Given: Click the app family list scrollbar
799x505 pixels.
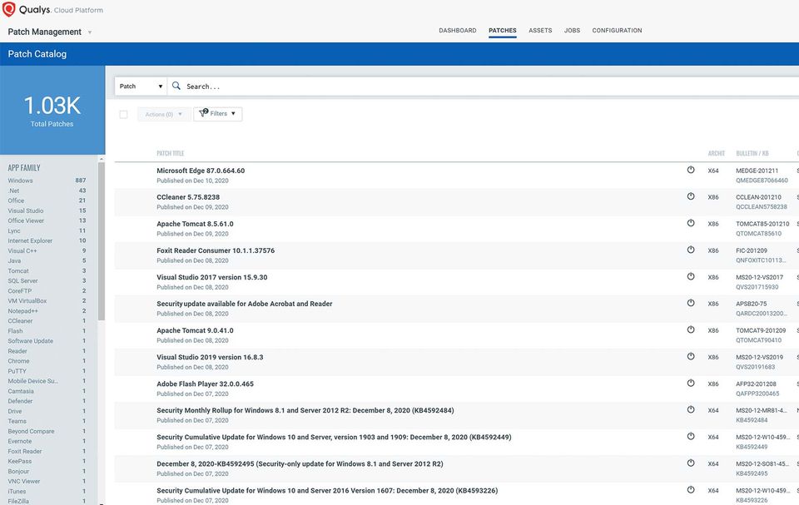Looking at the screenshot, I should pos(102,241).
